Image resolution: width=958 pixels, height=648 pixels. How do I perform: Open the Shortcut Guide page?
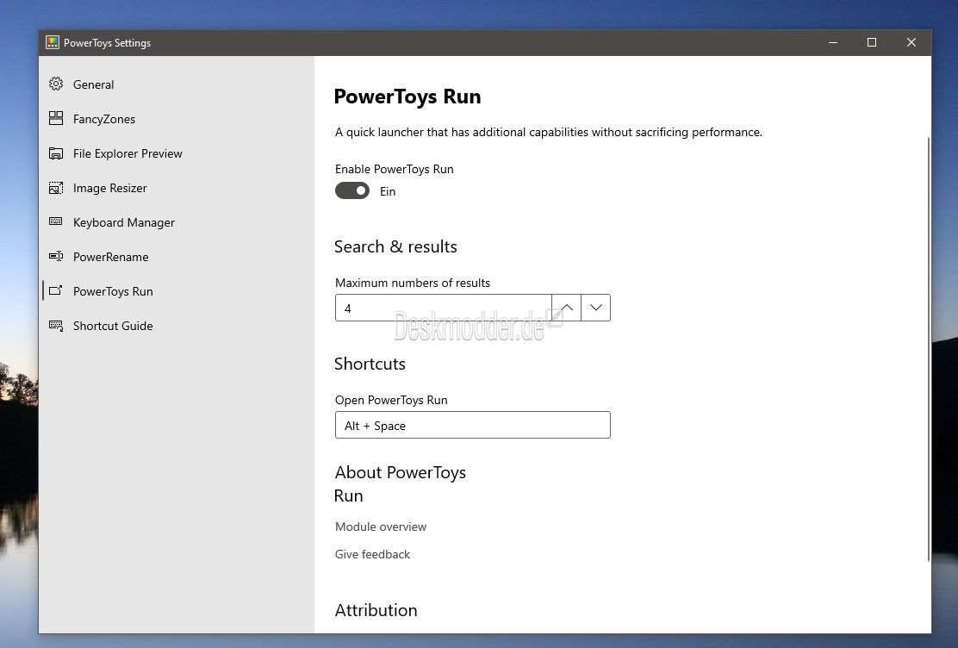tap(177, 326)
